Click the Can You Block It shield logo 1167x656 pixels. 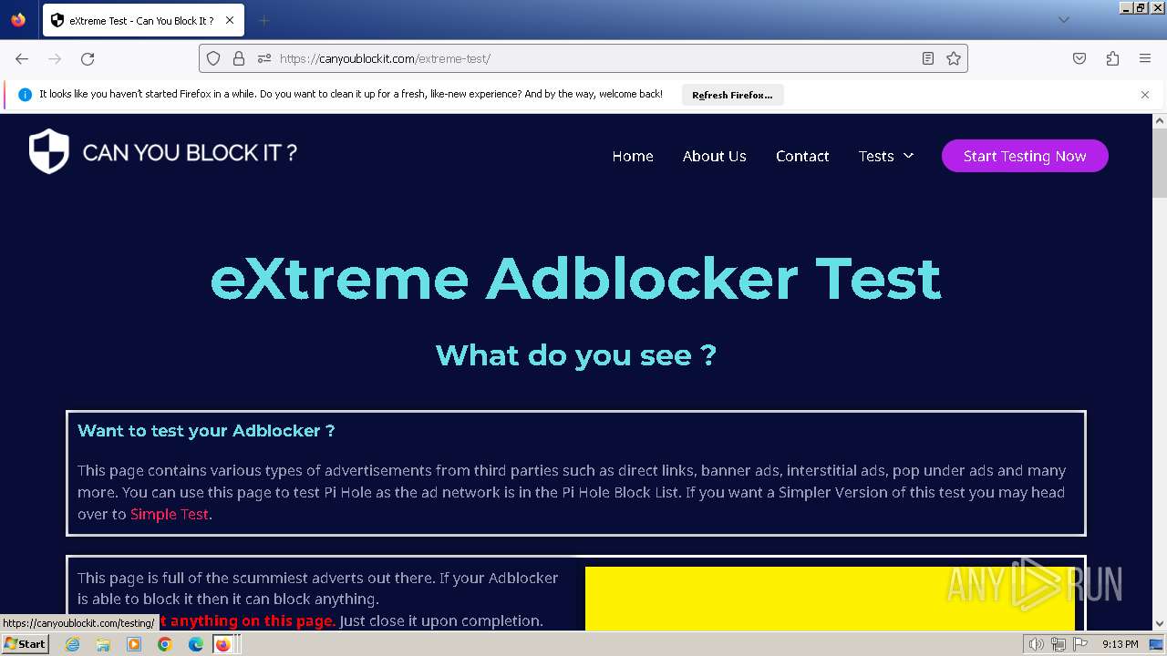[x=49, y=151]
